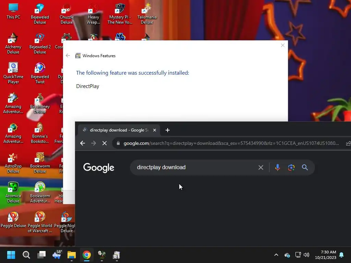This screenshot has width=351, height=263.
Task: Select the Mystery PI desktop shortcut
Action: click(120, 14)
